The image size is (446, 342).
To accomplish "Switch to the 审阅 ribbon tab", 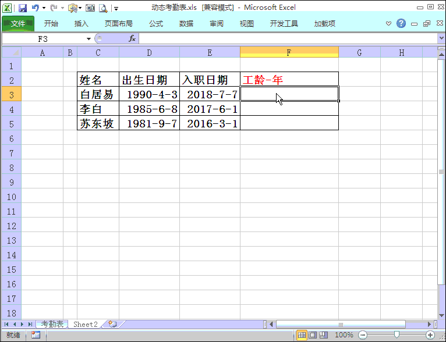I will [x=217, y=24].
